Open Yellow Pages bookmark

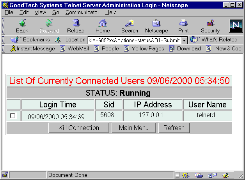click(144, 49)
